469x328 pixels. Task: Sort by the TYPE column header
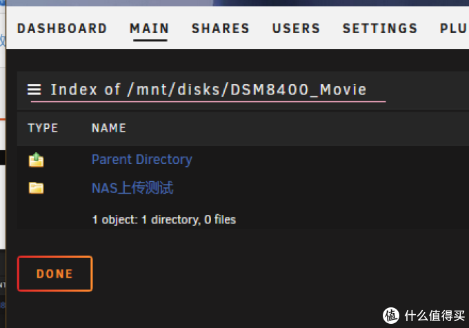[x=43, y=128]
